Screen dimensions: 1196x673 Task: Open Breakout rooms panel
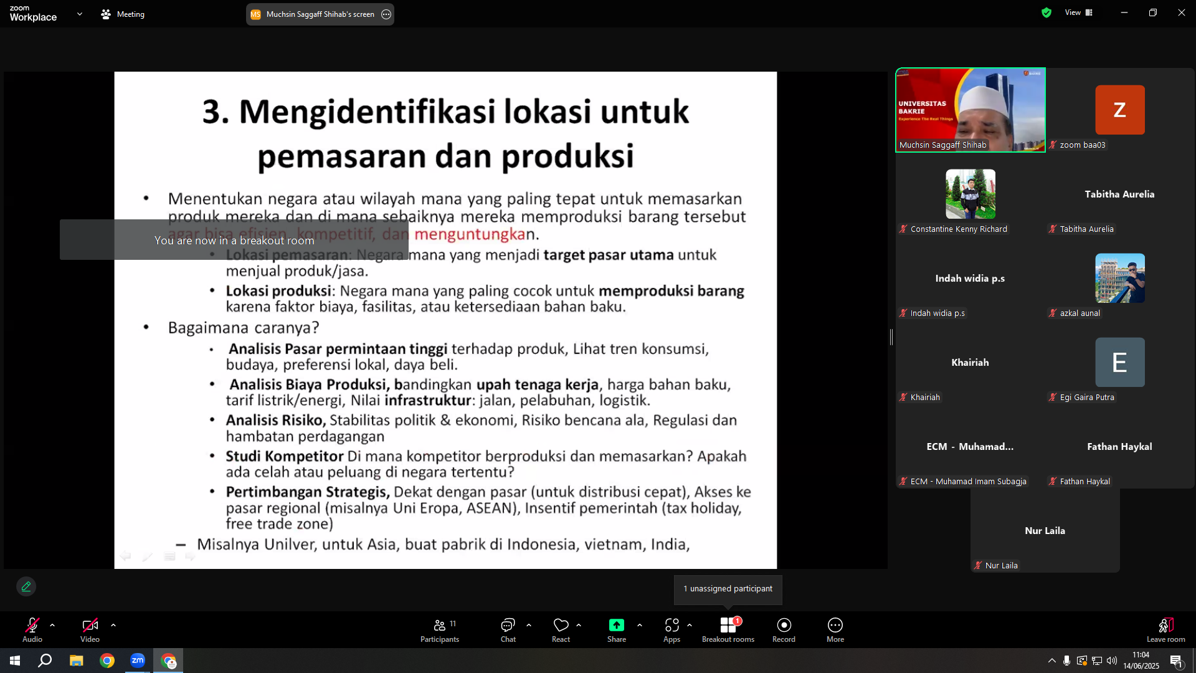pyautogui.click(x=728, y=629)
